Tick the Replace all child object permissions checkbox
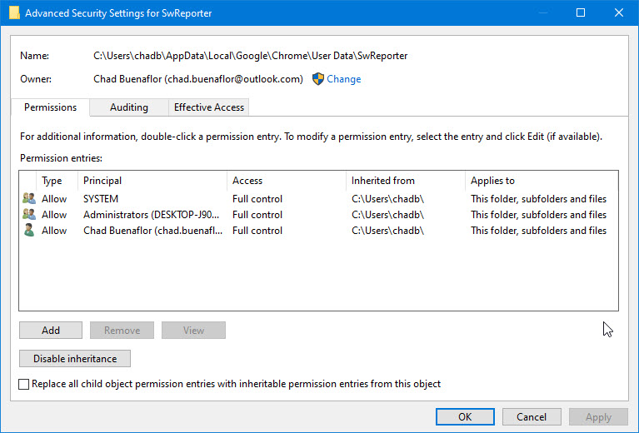 (x=23, y=384)
